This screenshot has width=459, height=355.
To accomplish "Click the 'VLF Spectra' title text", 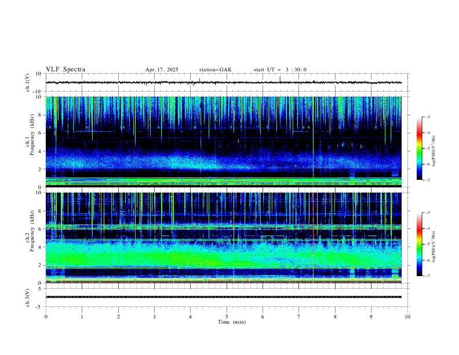I will click(x=65, y=70).
